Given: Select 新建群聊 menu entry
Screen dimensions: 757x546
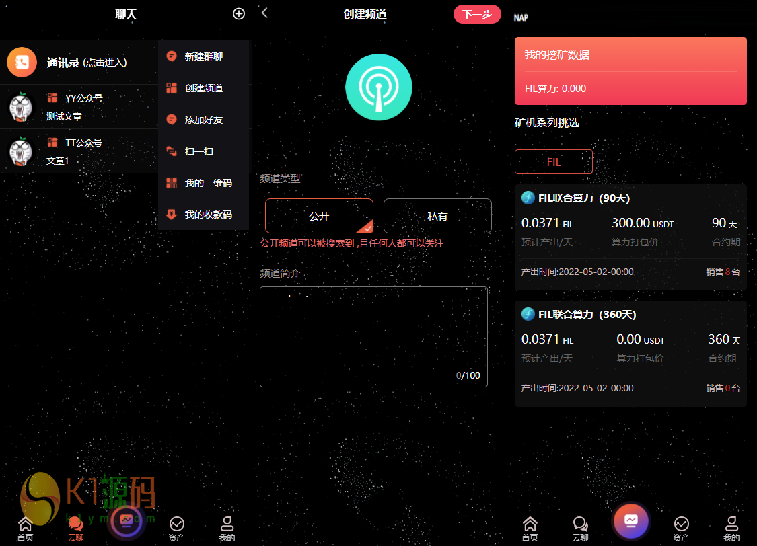Looking at the screenshot, I should (x=203, y=56).
